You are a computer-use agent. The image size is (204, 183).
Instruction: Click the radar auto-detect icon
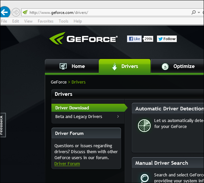(x=144, y=126)
